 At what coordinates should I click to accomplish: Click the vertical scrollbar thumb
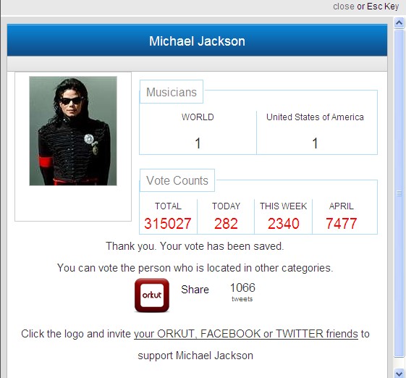pos(399,193)
